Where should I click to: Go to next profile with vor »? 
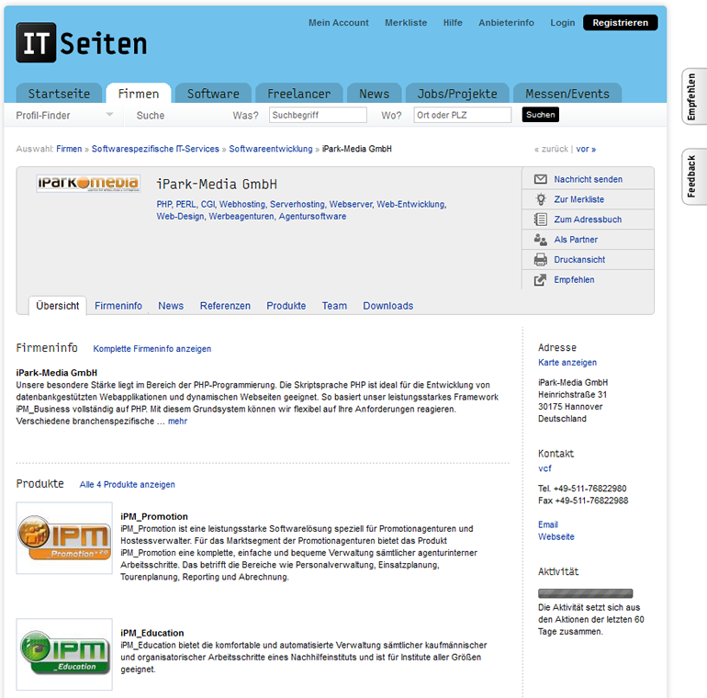tap(586, 149)
